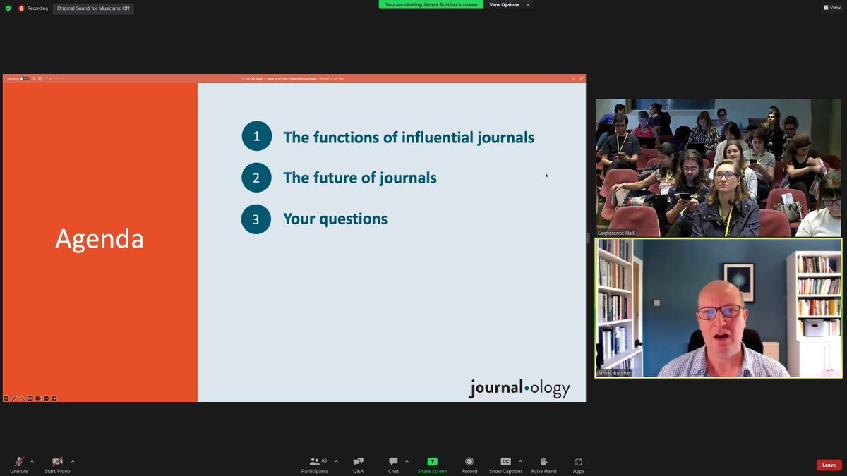Go back to the previous slide

tap(6, 398)
